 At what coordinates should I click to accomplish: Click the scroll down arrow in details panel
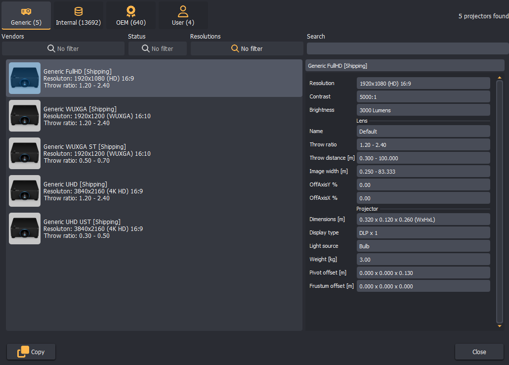[500, 326]
